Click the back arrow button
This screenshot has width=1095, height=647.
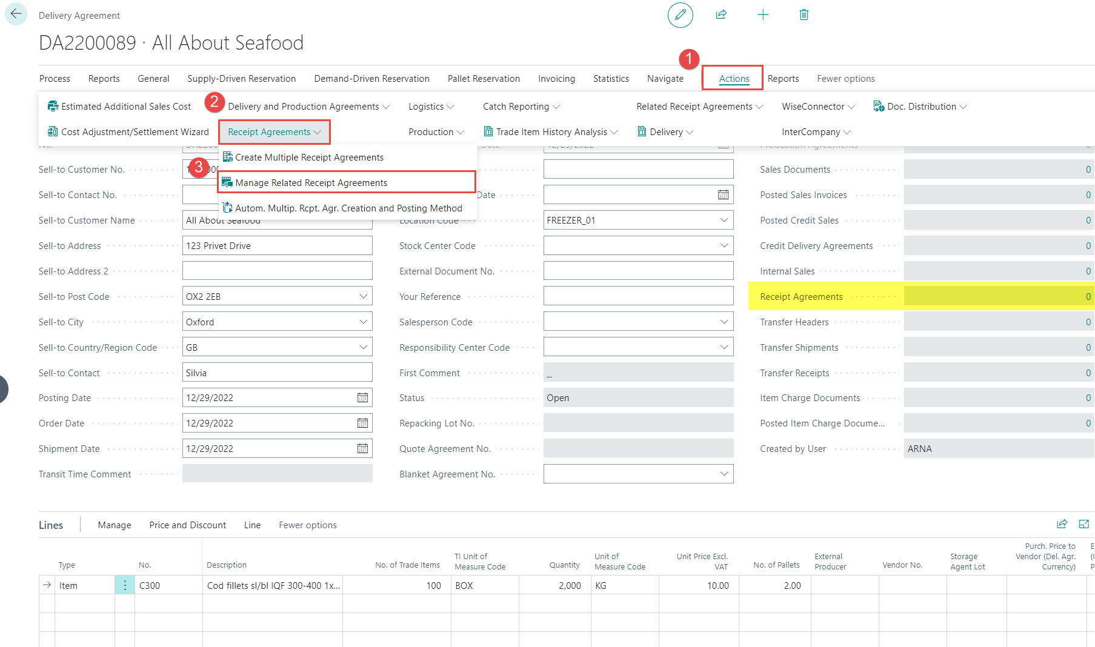pos(16,14)
